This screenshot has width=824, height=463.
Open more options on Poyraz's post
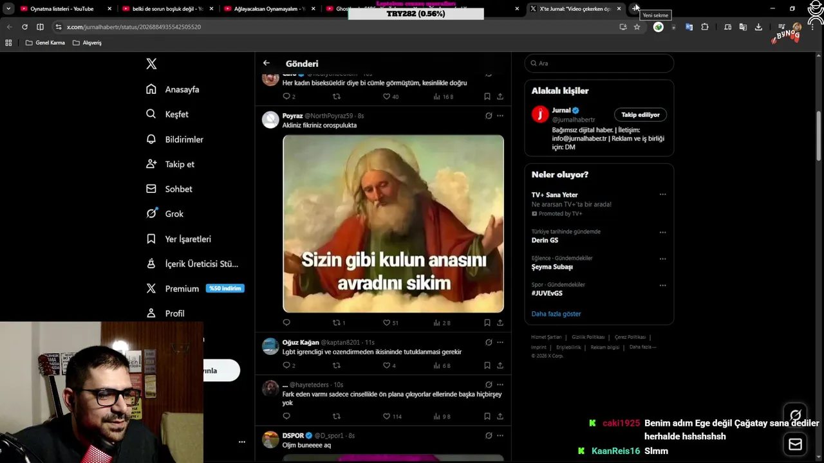point(500,116)
